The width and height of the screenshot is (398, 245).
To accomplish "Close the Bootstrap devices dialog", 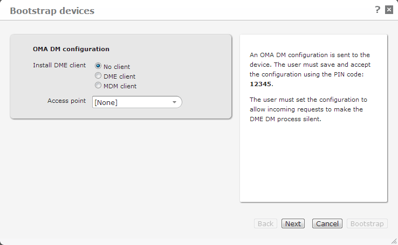I will [389, 10].
